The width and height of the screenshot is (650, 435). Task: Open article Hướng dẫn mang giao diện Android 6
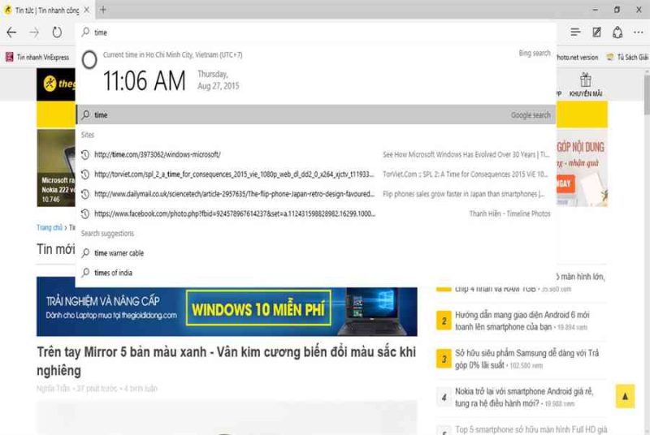pyautogui.click(x=522, y=321)
